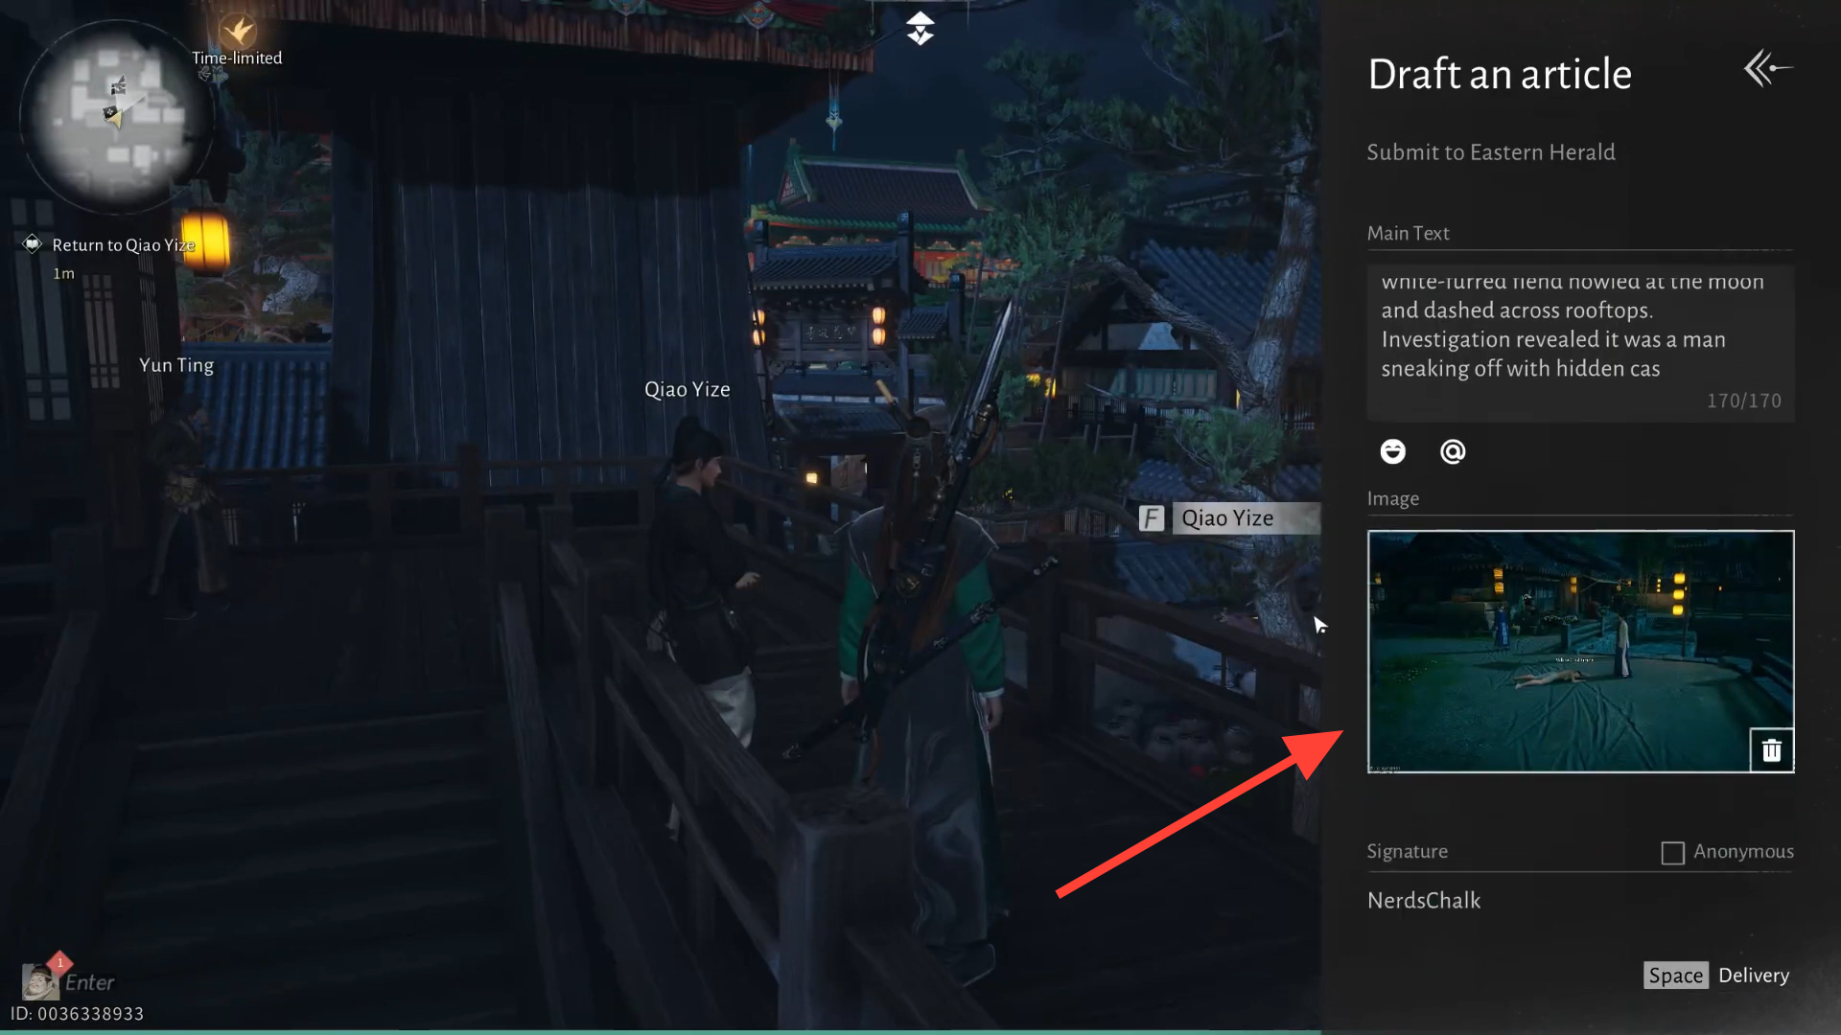Click the @ mention icon
Viewport: 1841px width, 1035px height.
1453,451
